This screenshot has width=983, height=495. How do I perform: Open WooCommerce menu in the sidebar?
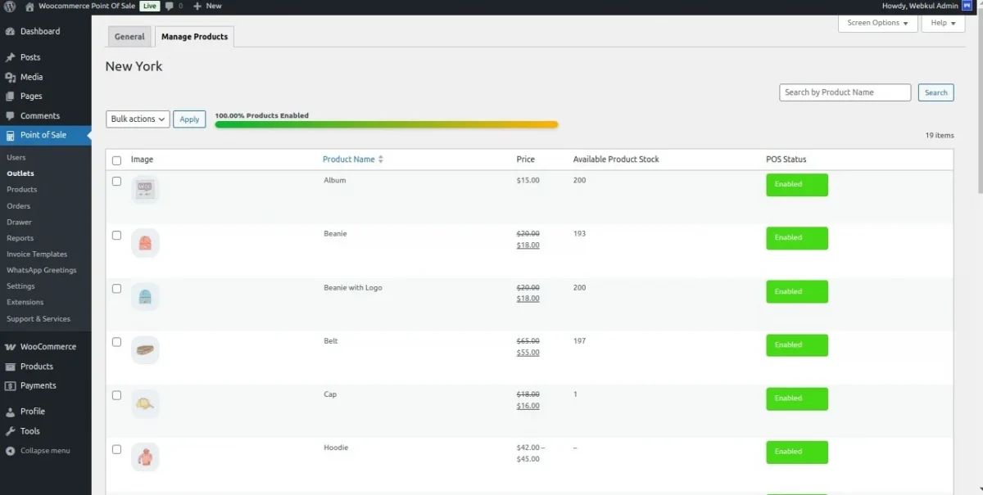click(48, 347)
